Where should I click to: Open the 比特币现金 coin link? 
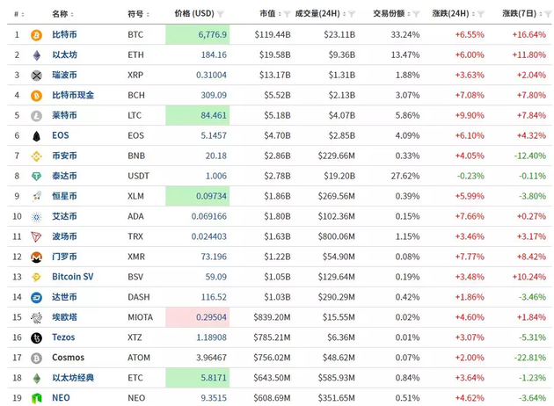click(73, 95)
